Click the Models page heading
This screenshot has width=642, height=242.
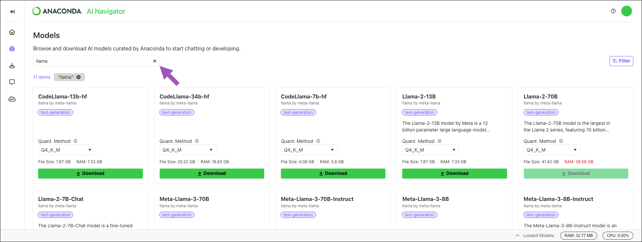click(46, 35)
